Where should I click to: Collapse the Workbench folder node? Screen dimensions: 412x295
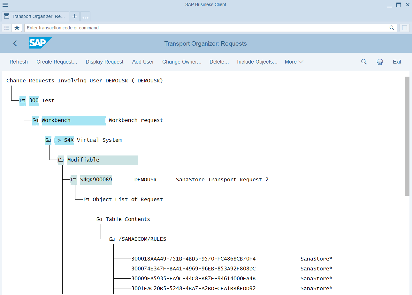(35, 120)
